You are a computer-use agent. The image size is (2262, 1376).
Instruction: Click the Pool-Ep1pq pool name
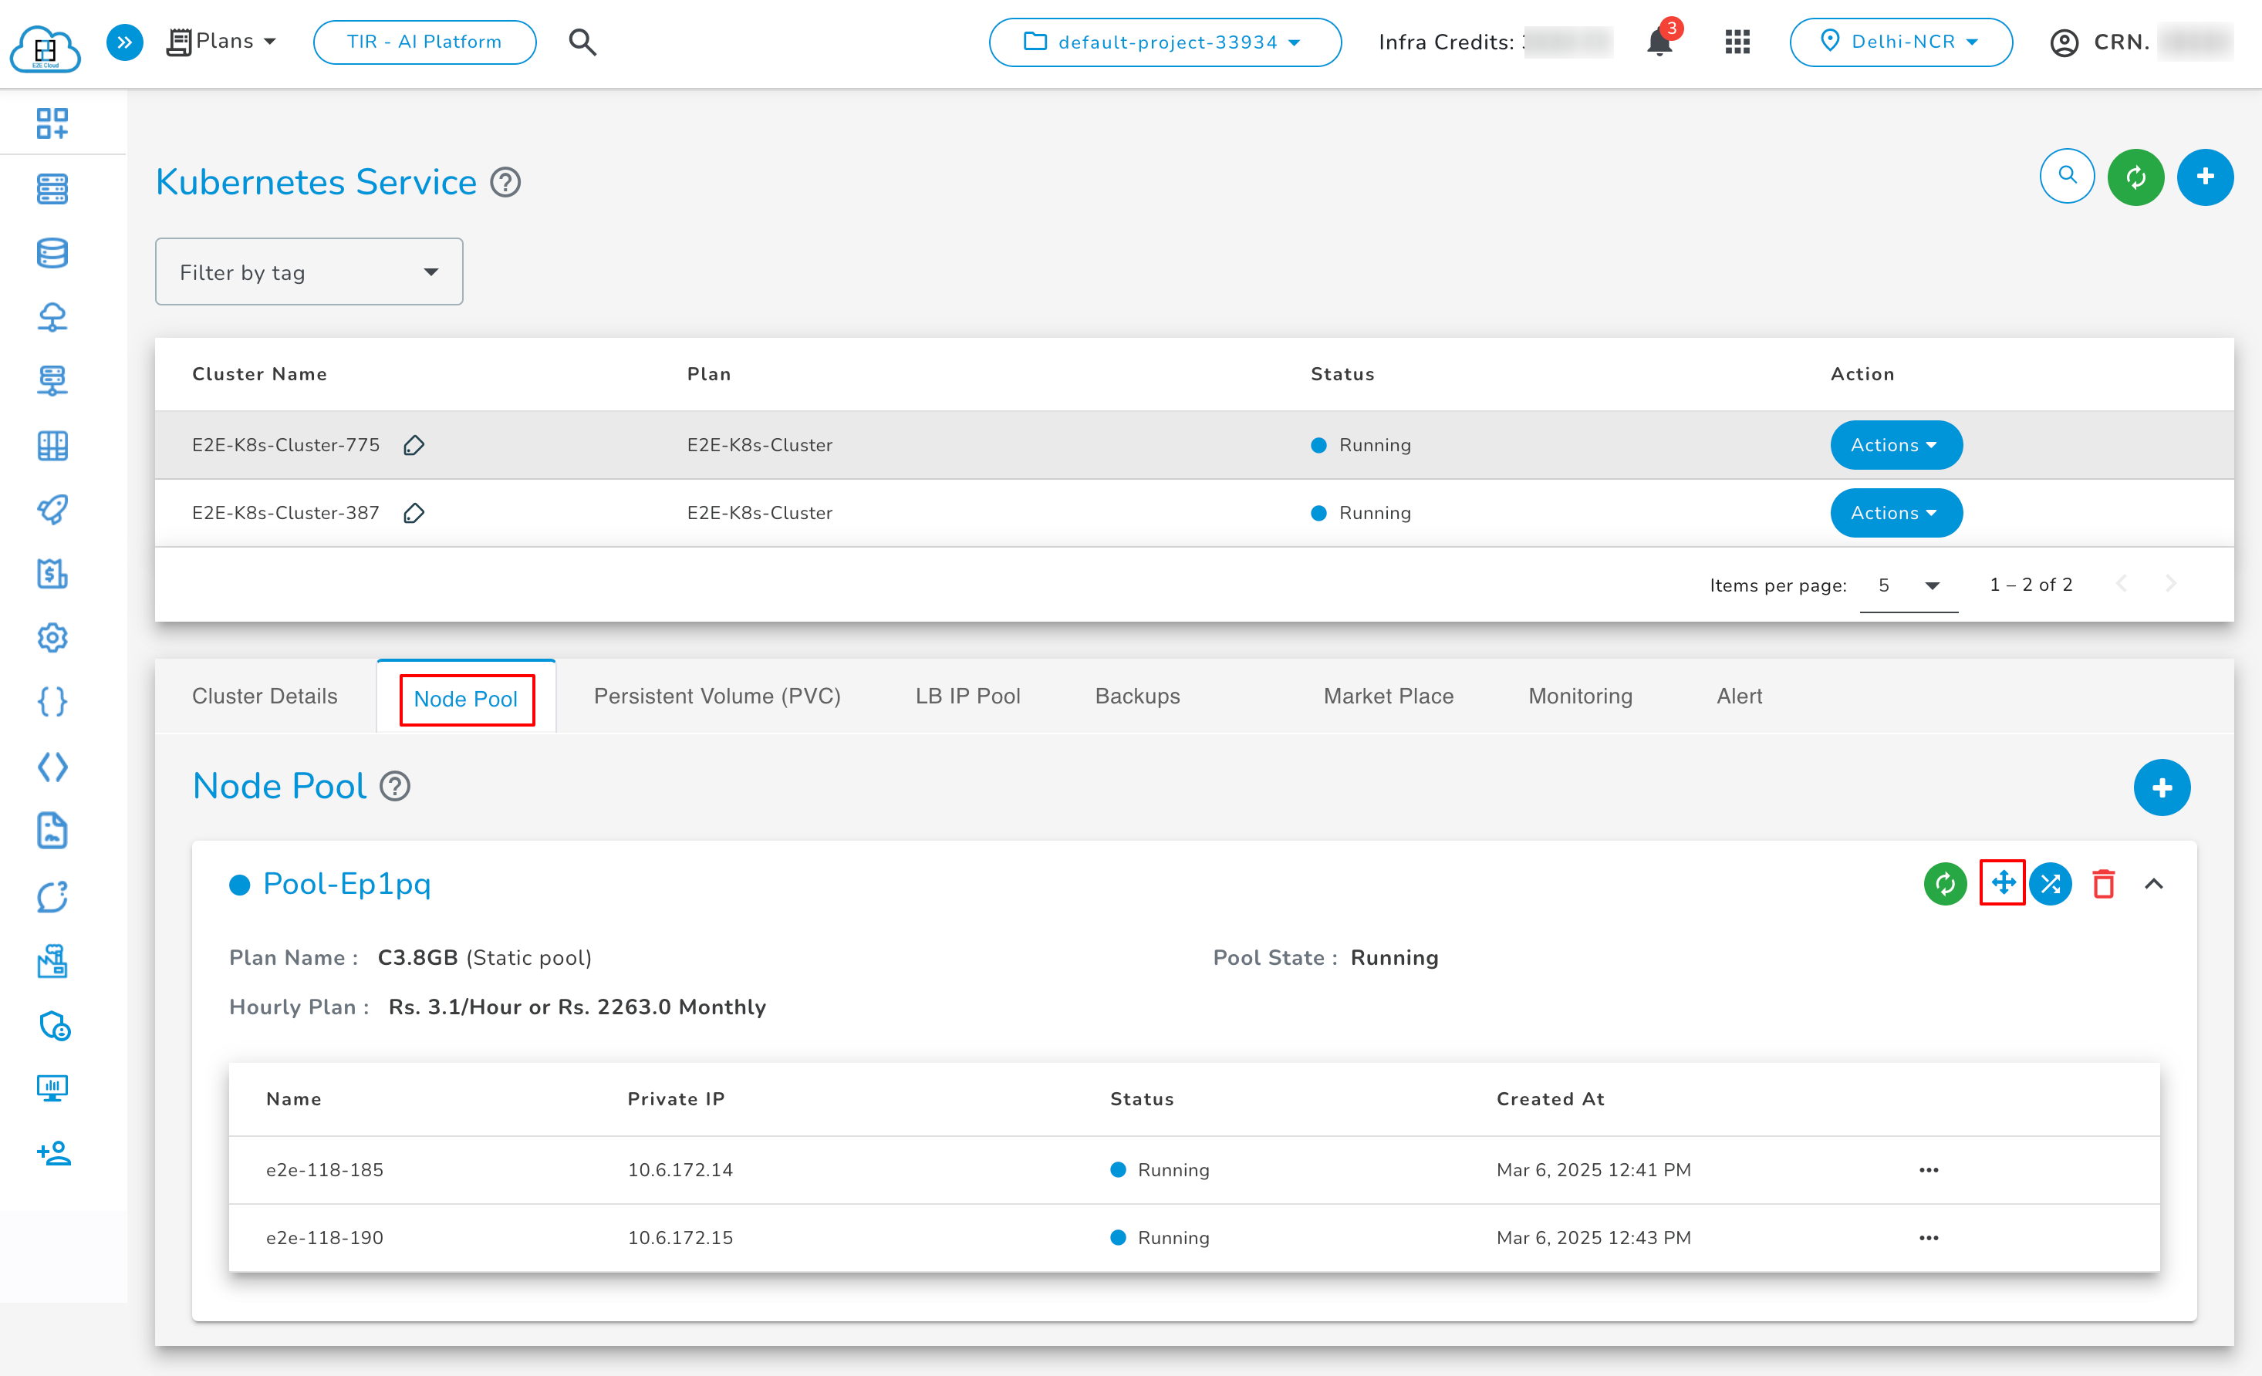coord(347,883)
